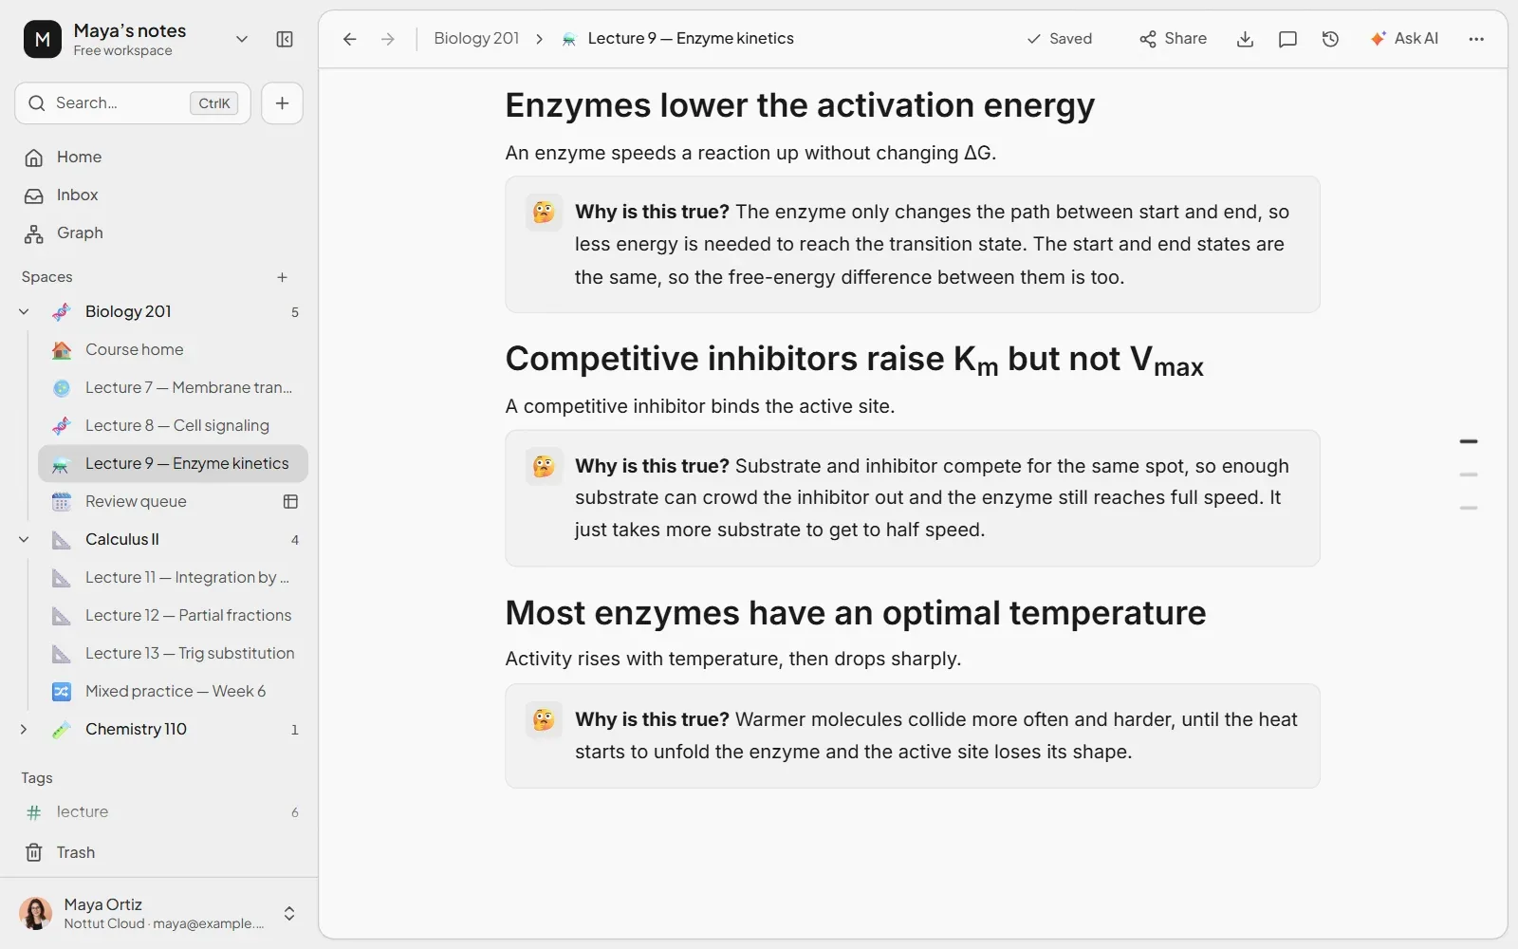1518x949 pixels.
Task: Go back with the left arrow
Action: pos(350,39)
